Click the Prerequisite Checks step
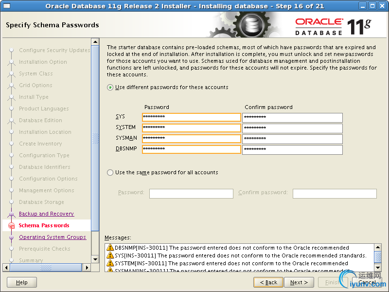This screenshot has height=292, width=389. coord(45,249)
